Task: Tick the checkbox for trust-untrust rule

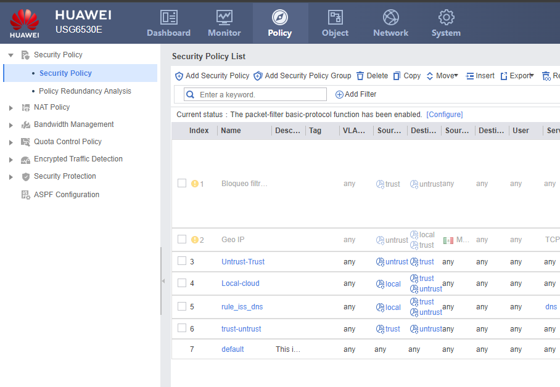Action: [182, 328]
